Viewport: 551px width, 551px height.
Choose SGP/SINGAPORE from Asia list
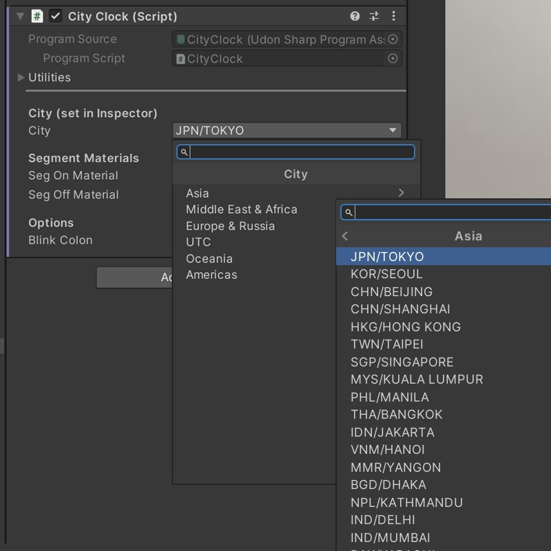click(x=444, y=362)
